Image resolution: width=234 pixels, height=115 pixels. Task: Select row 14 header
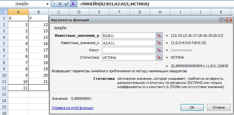(x=4, y=100)
